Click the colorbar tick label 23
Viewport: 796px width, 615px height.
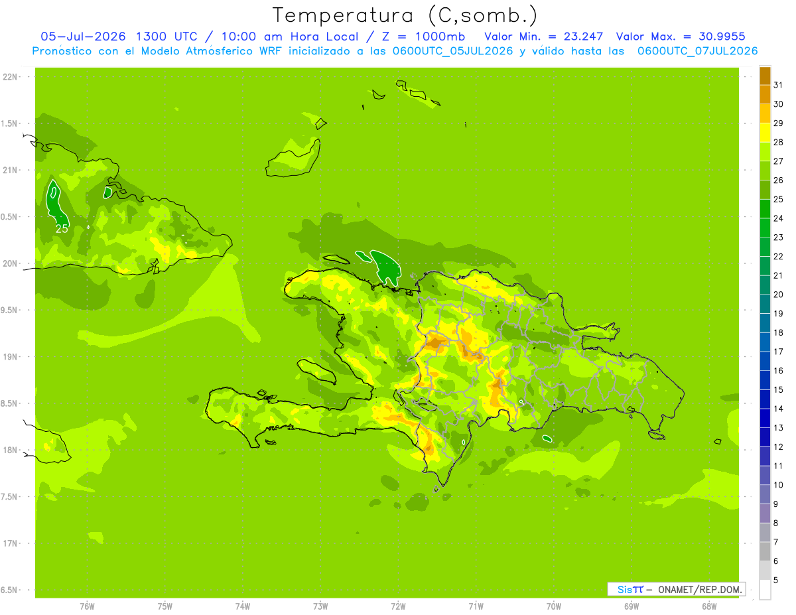[778, 238]
